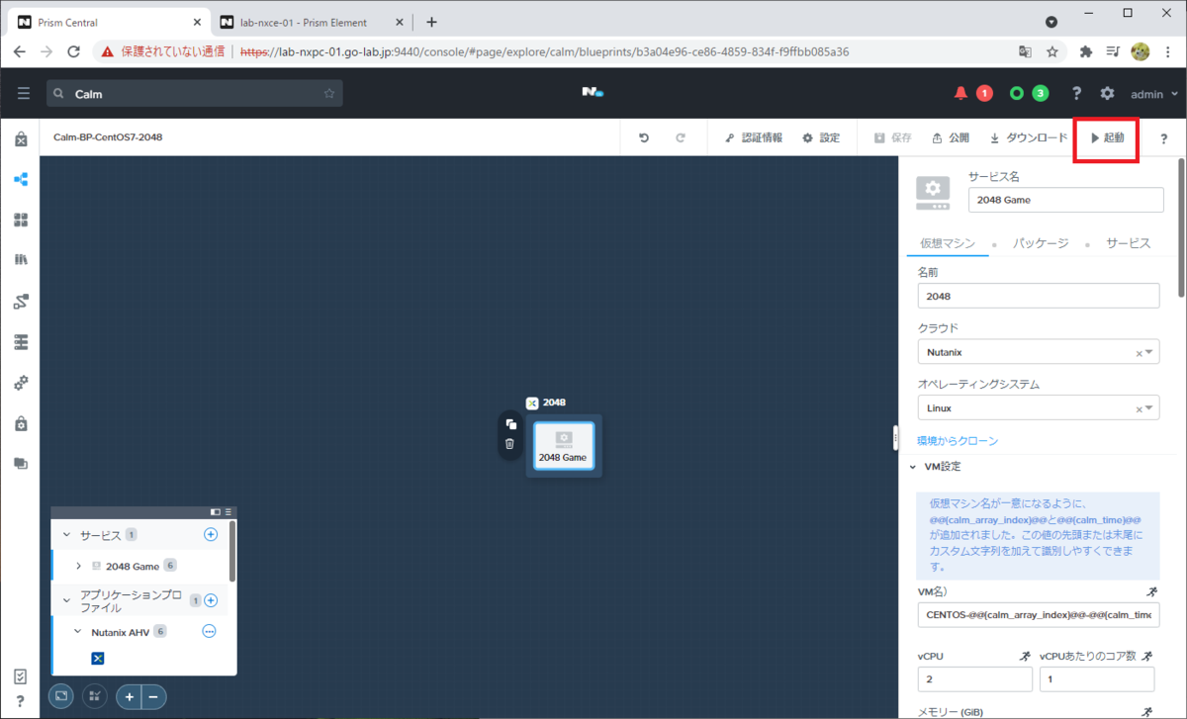Add a new service with plus
The height and width of the screenshot is (719, 1187).
tap(210, 535)
